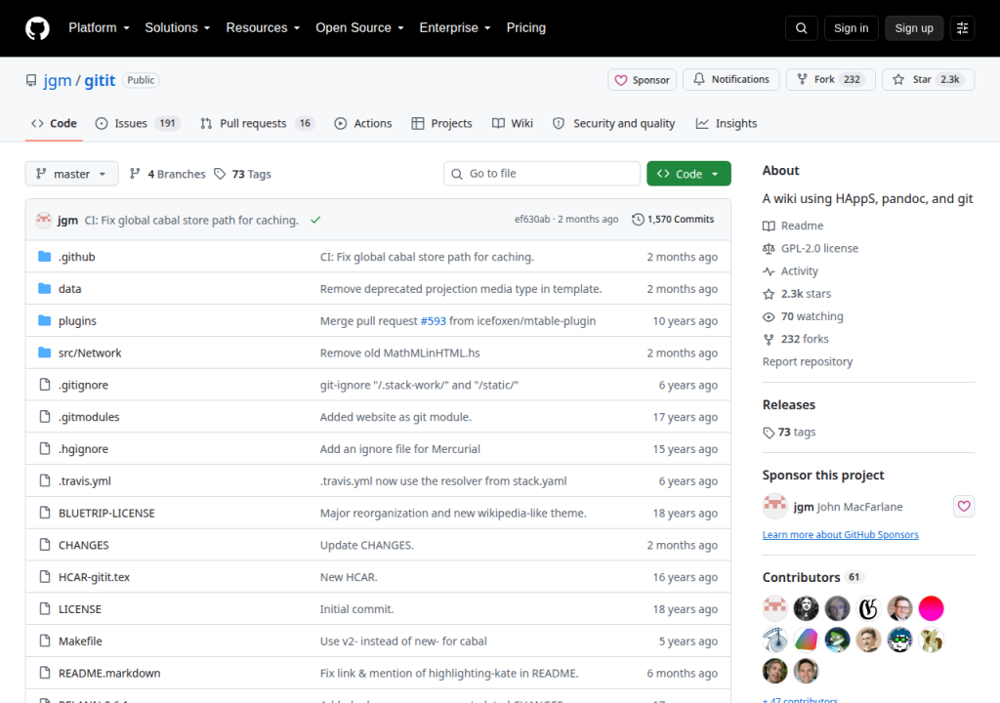The width and height of the screenshot is (1000, 703).
Task: Open the master branch selector dropdown
Action: [x=71, y=174]
